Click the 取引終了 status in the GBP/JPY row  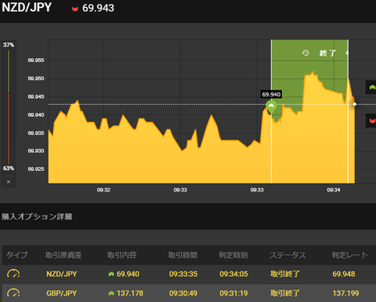[285, 293]
